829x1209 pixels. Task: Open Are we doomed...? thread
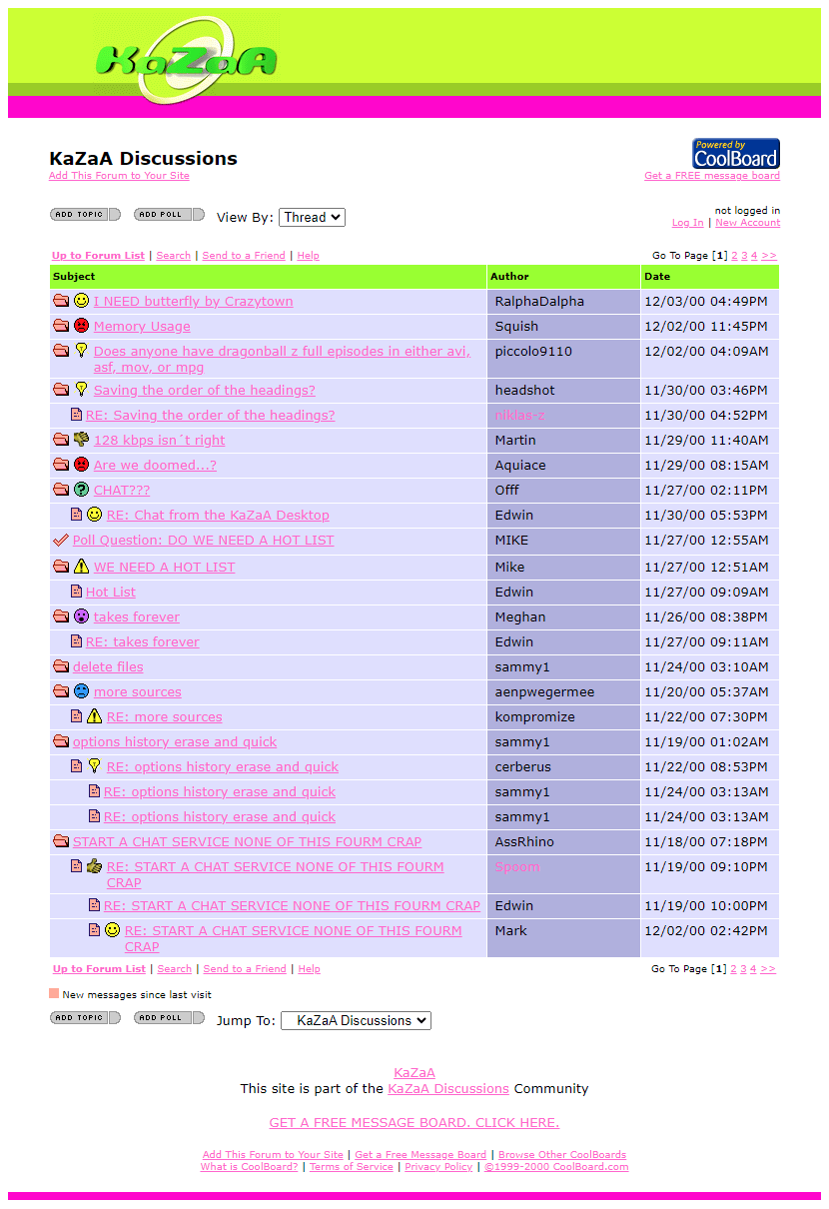pos(155,465)
